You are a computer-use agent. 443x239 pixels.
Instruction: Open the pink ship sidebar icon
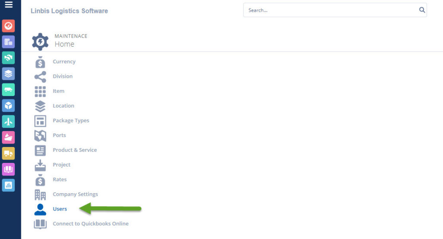pyautogui.click(x=9, y=137)
